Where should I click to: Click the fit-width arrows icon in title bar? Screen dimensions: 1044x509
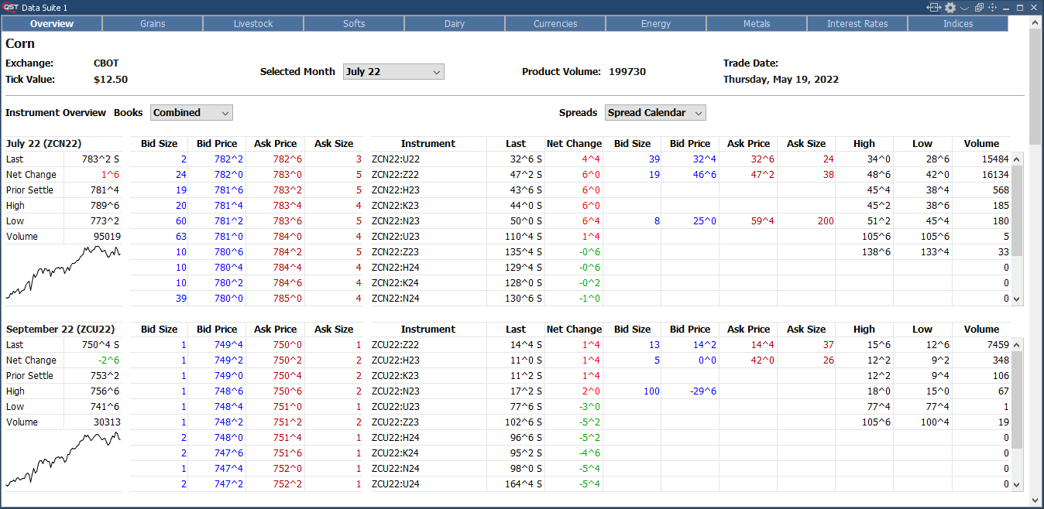933,7
